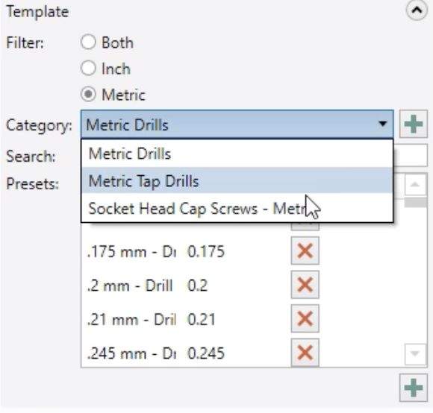Screen dimensions: 433x413
Task: Remove the .2 mm Drill preset
Action: click(305, 285)
